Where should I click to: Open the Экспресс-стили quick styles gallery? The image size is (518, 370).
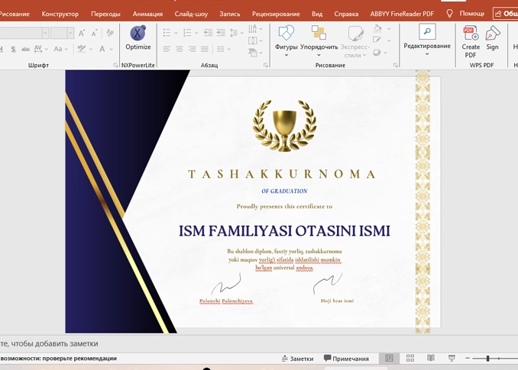click(355, 41)
